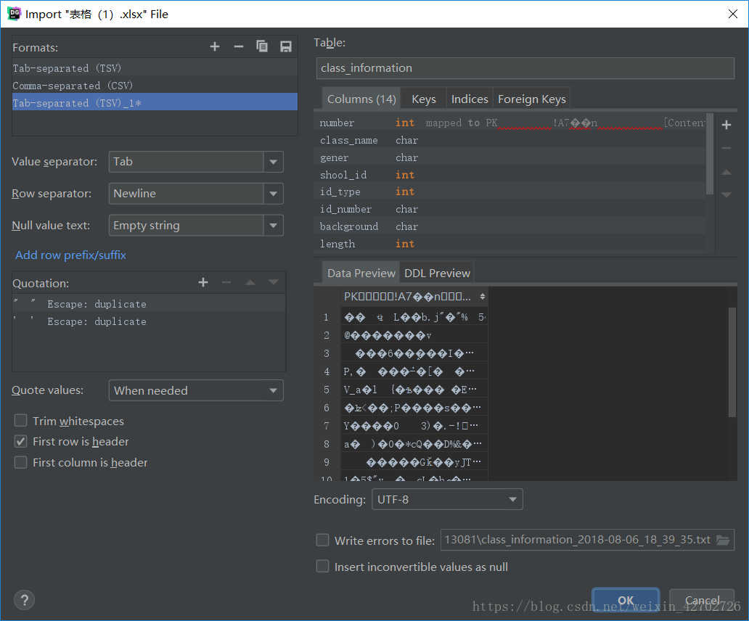This screenshot has height=621, width=749.
Task: Click the Table name input field
Action: pos(525,68)
